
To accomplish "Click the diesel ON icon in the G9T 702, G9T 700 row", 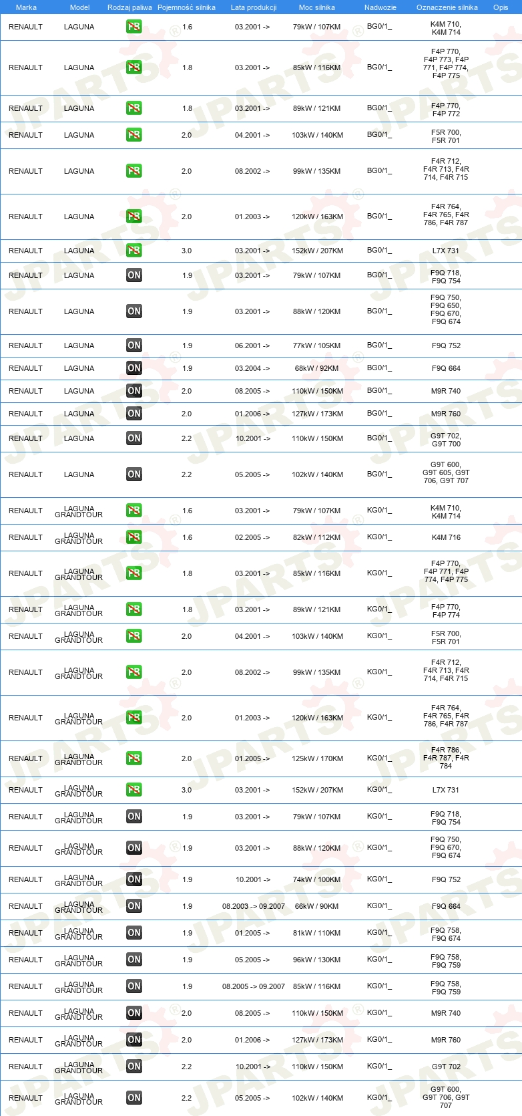I will click(x=134, y=438).
